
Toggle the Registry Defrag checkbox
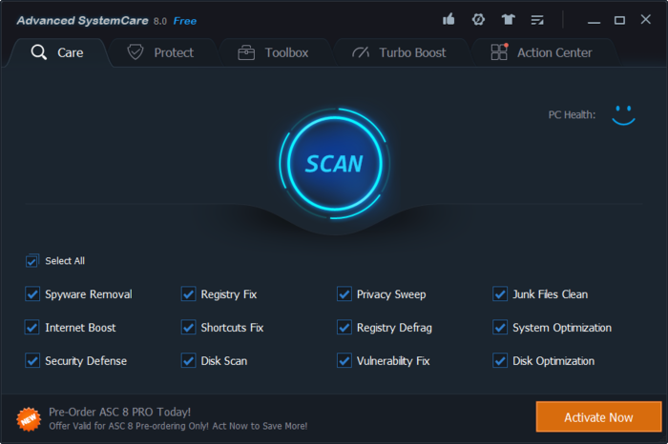(x=344, y=328)
